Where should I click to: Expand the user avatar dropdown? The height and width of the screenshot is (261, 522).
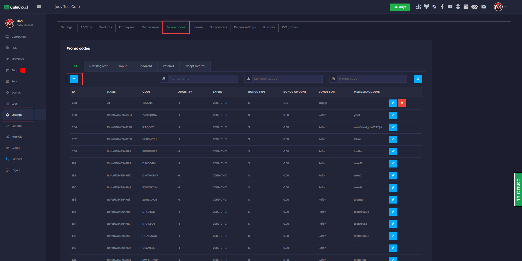(500, 7)
